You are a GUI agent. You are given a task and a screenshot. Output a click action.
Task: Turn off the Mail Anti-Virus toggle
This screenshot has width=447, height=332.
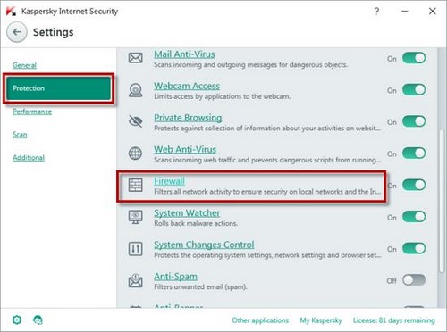(x=414, y=58)
